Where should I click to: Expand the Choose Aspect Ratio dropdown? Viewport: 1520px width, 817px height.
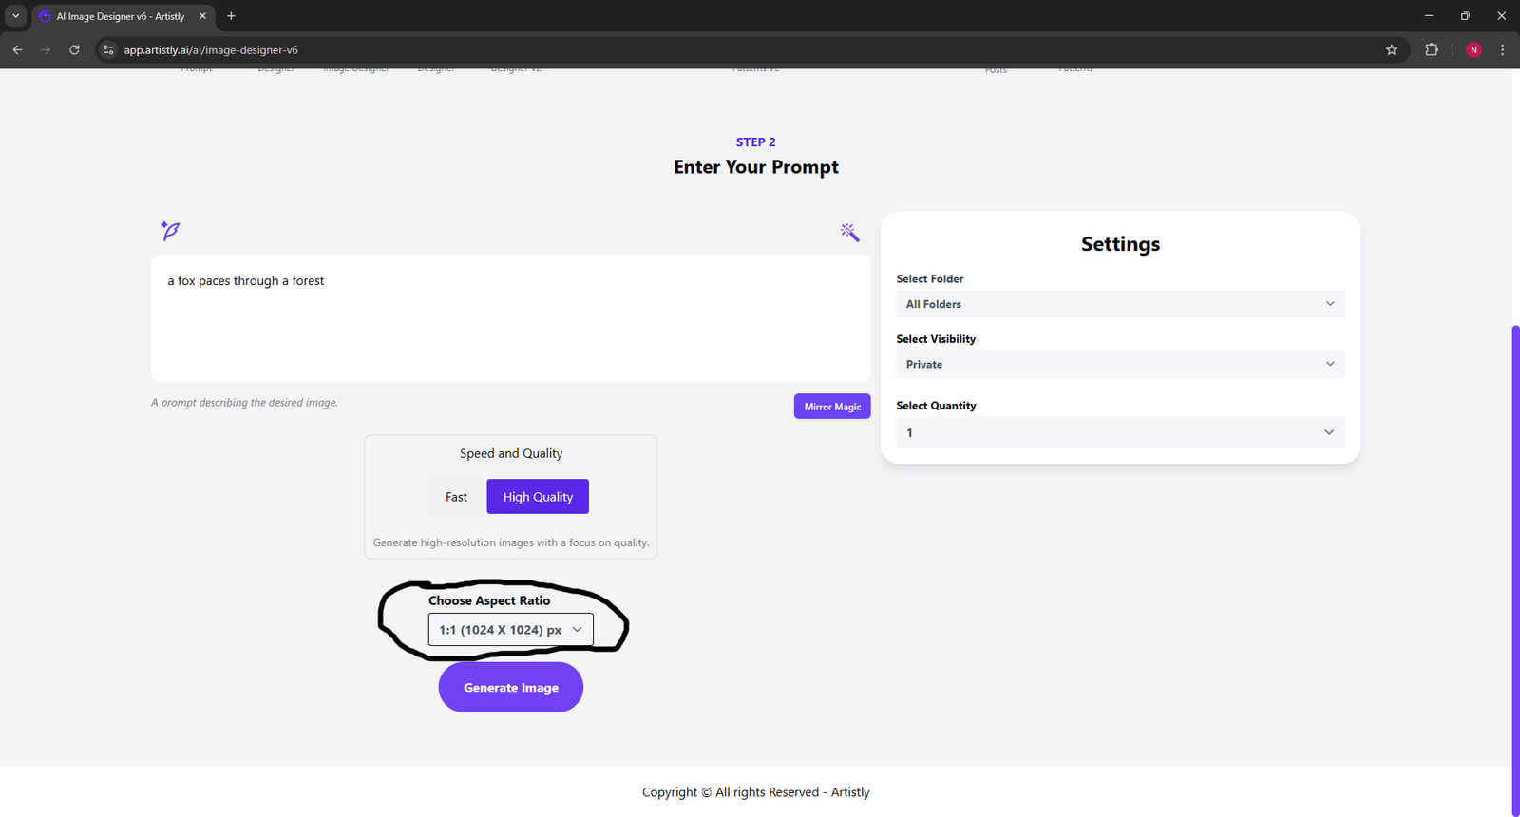[510, 630]
